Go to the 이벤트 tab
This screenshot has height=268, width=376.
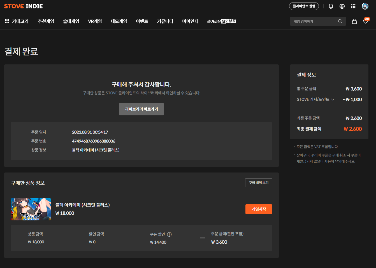142,21
